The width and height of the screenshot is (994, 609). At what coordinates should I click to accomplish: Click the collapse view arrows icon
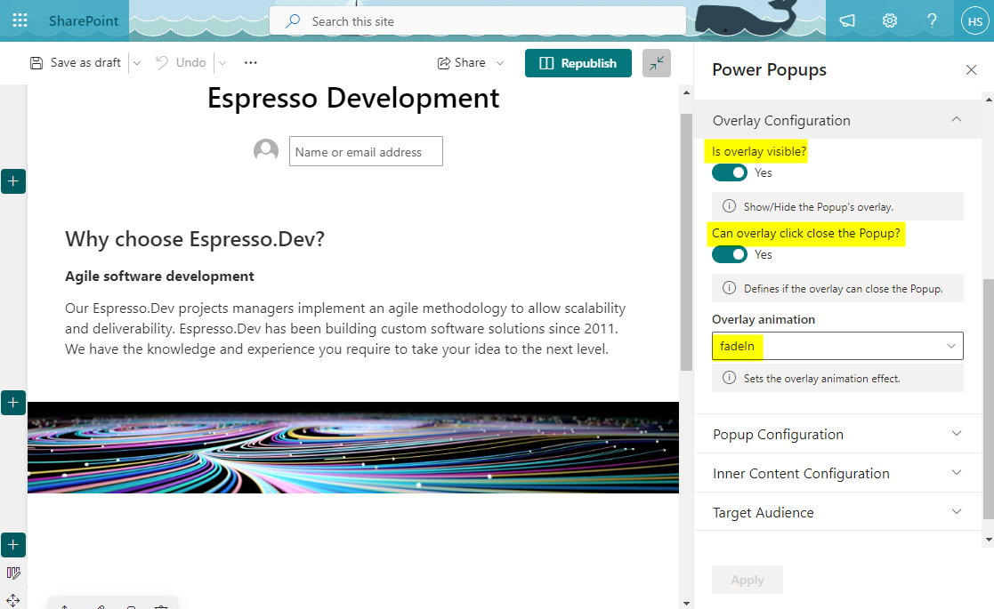657,63
